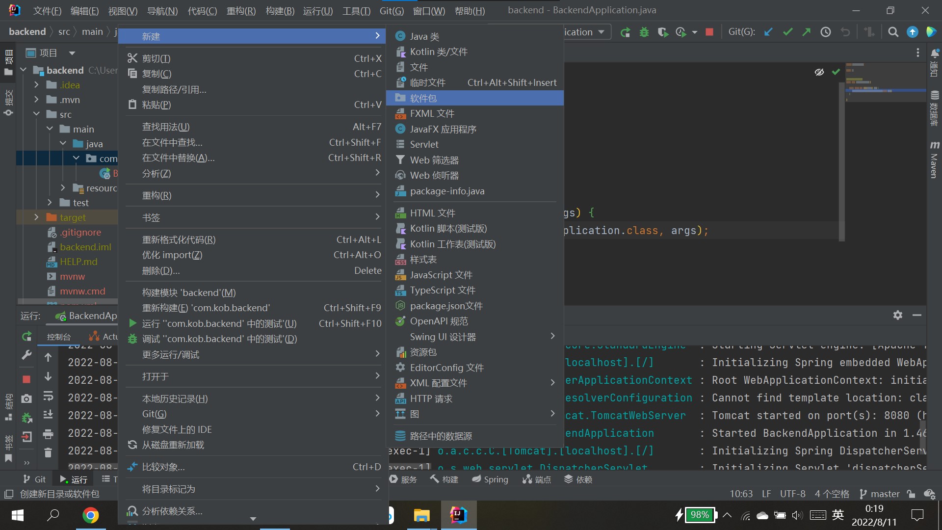Click the Git update project arrow icon
This screenshot has width=942, height=530.
pyautogui.click(x=769, y=32)
